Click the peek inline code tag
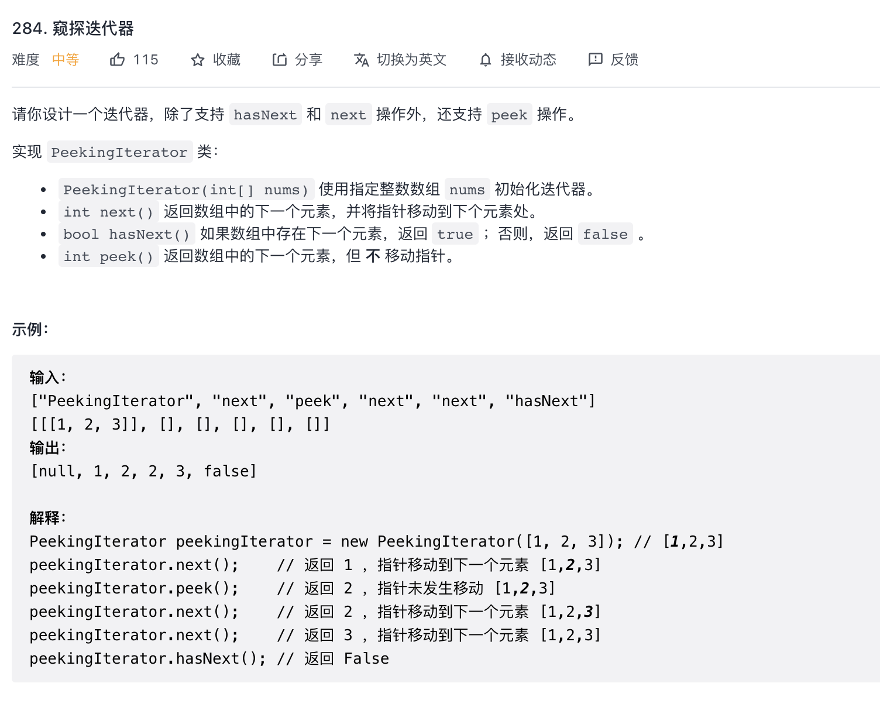This screenshot has width=880, height=707. (509, 115)
